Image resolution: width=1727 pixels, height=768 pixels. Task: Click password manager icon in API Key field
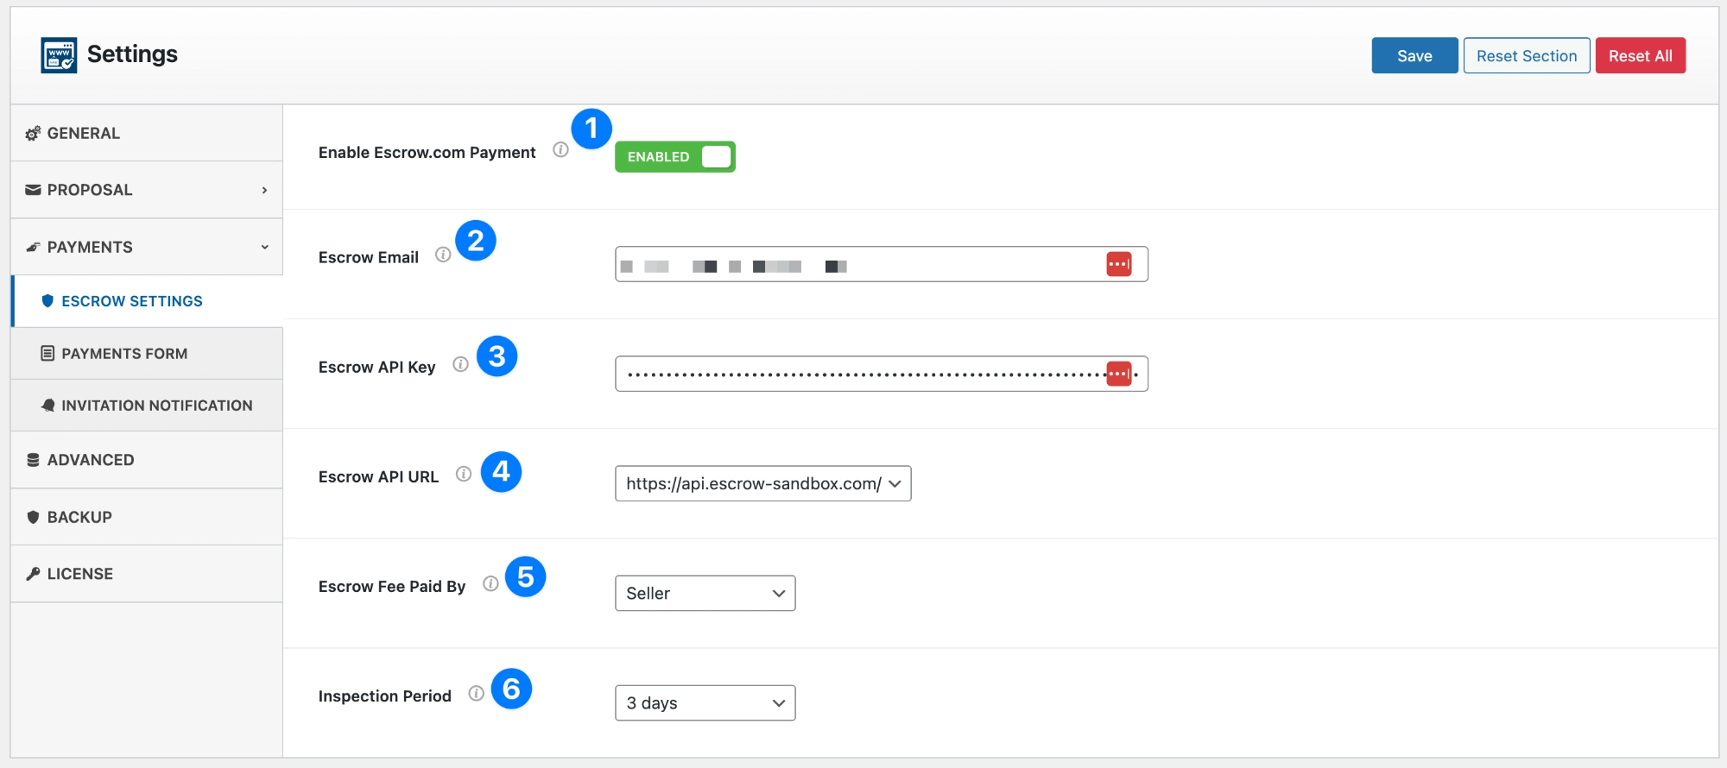pyautogui.click(x=1119, y=374)
